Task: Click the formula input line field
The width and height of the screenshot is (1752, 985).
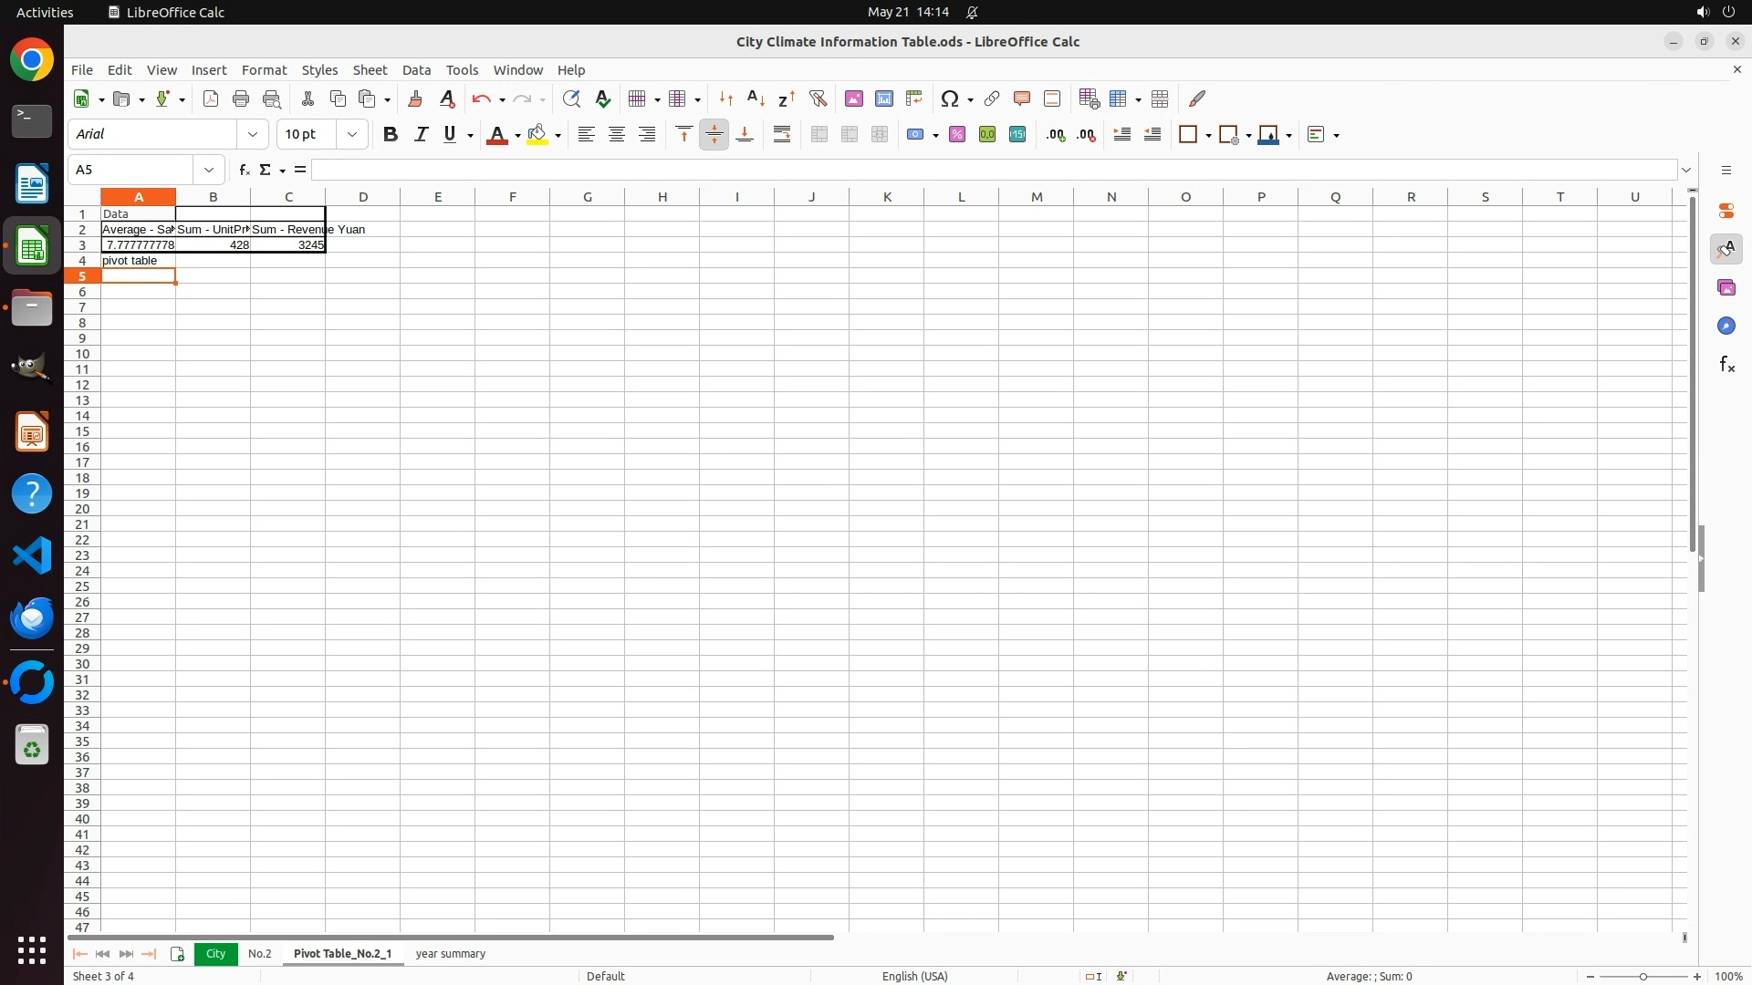Action: coord(993,170)
